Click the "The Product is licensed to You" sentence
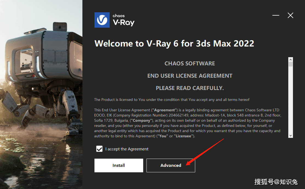305x189 pixels. click(x=172, y=100)
